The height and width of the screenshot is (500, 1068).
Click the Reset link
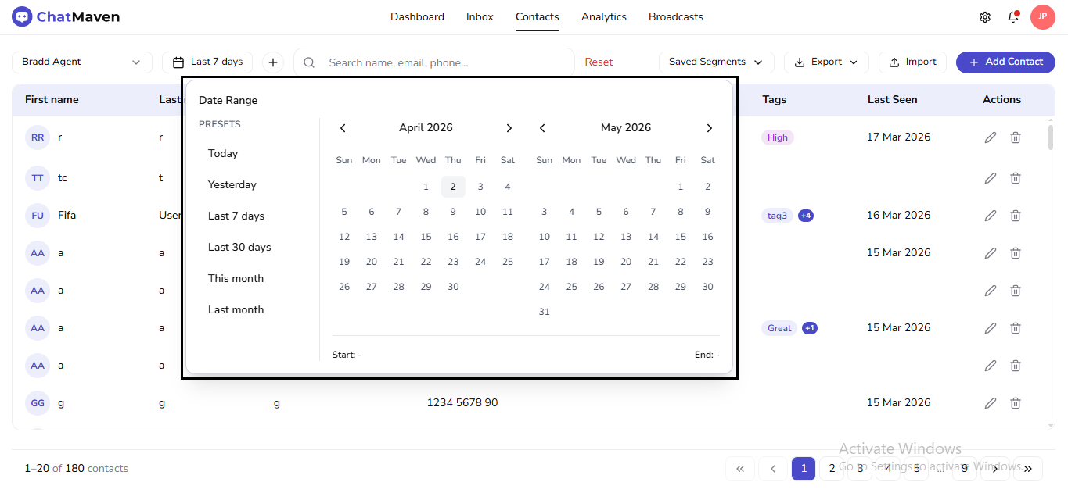click(x=599, y=62)
